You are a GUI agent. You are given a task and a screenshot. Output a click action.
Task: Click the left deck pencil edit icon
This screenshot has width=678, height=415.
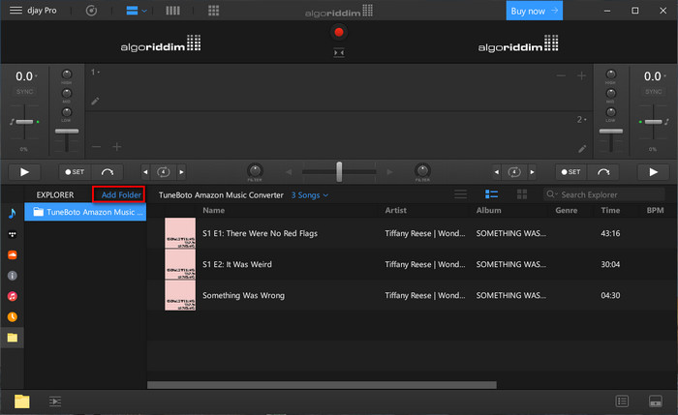(x=95, y=101)
